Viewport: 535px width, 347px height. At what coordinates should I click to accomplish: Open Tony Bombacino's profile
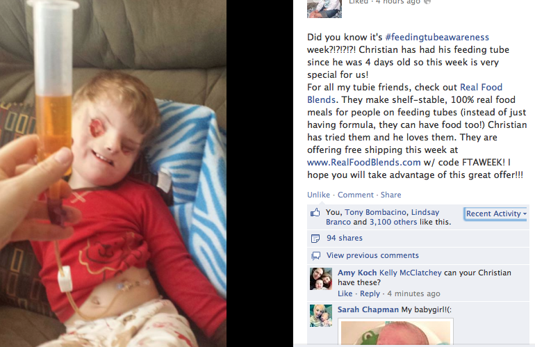[x=375, y=212]
